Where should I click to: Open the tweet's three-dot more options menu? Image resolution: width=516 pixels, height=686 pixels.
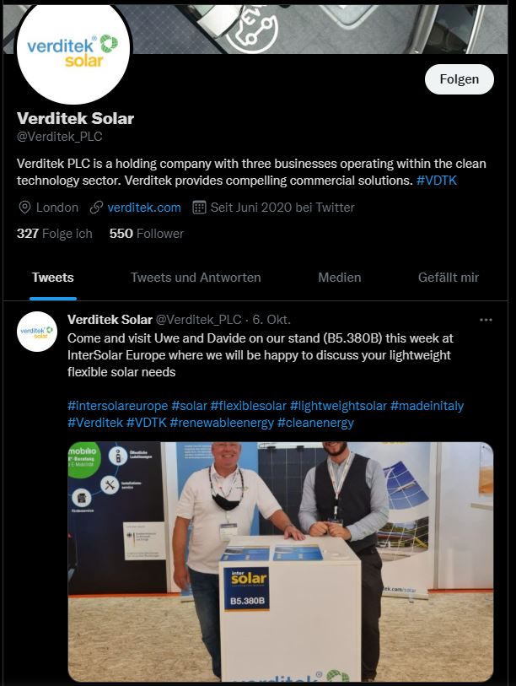pyautogui.click(x=486, y=320)
